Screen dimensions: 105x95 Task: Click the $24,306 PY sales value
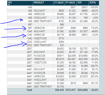72,55
